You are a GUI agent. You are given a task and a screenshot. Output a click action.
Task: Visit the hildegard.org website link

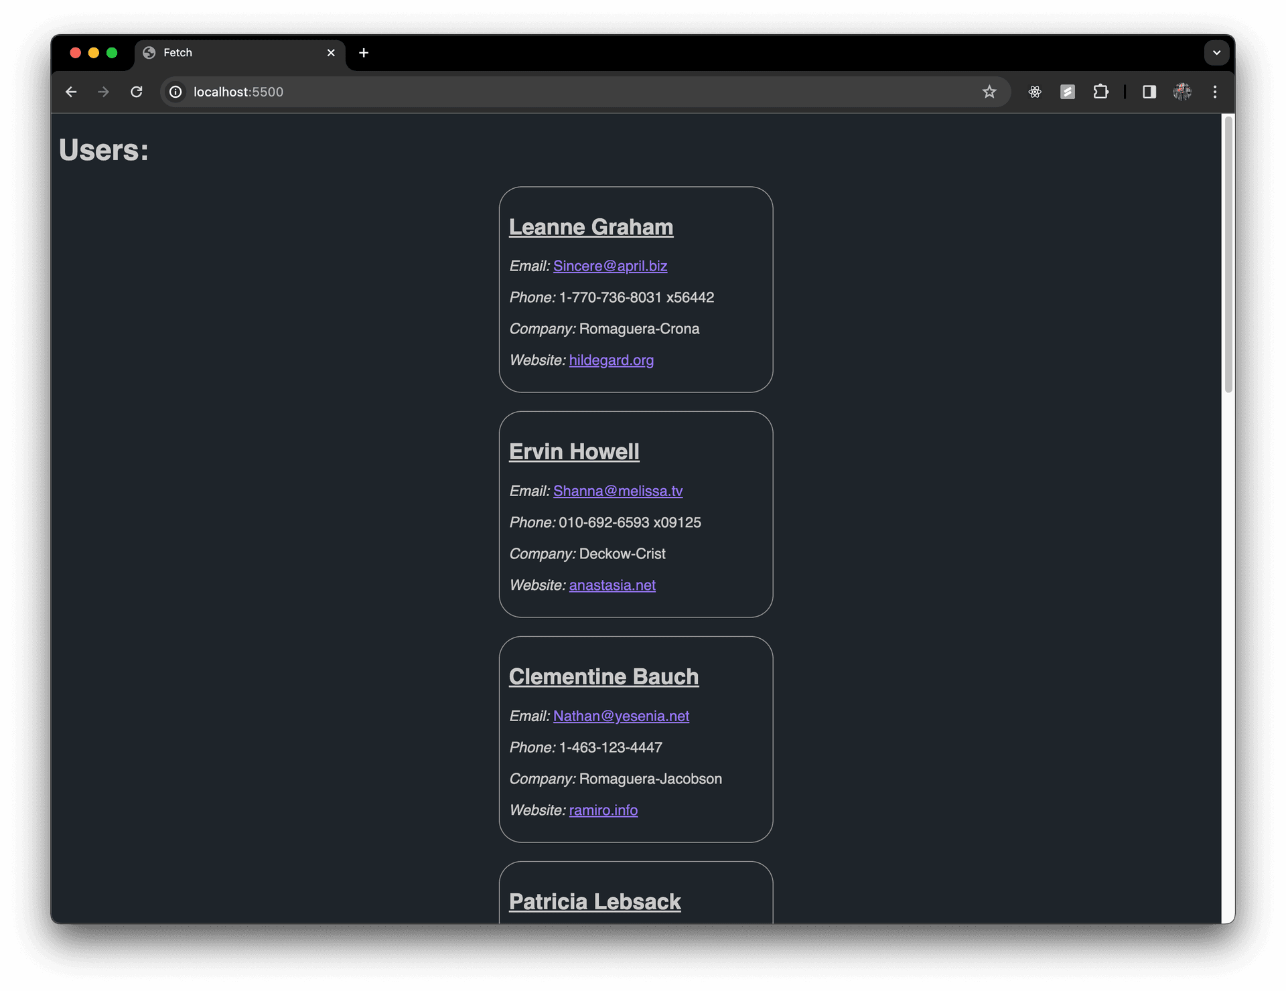pyautogui.click(x=611, y=361)
